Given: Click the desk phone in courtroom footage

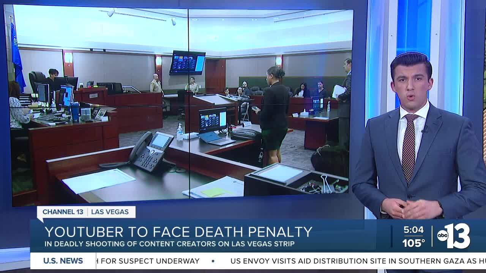Looking at the screenshot, I should point(151,151).
